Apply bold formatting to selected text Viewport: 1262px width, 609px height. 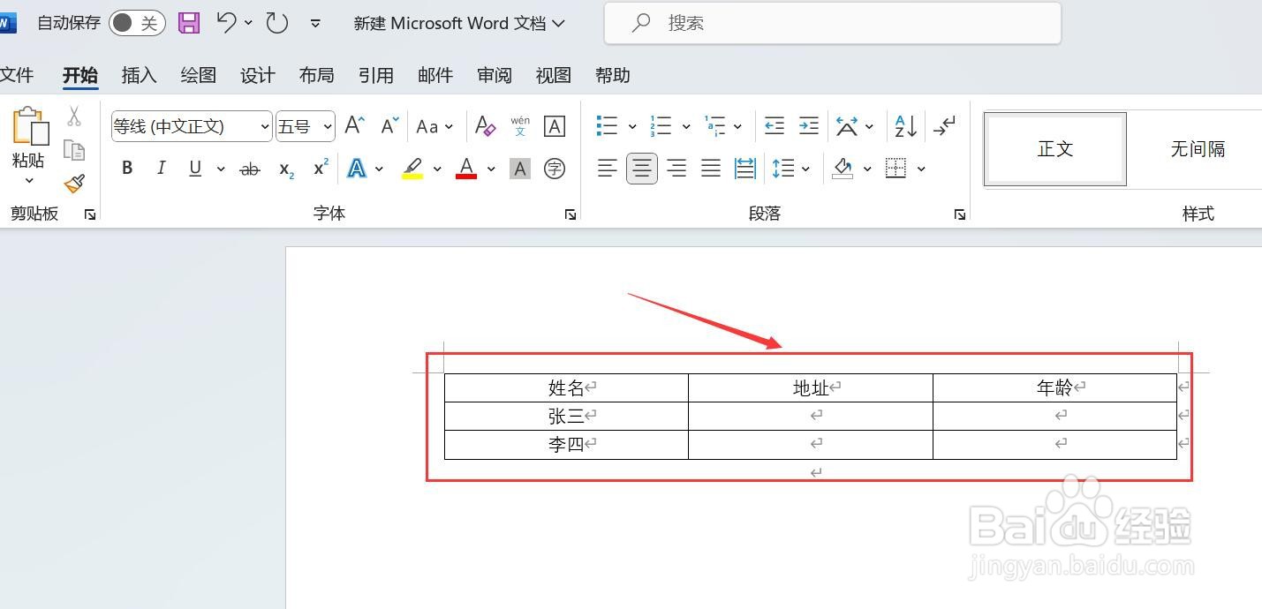pos(127,168)
